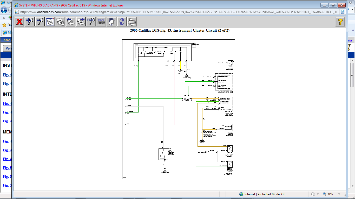Click the red X close diagram icon

pyautogui.click(x=19, y=22)
